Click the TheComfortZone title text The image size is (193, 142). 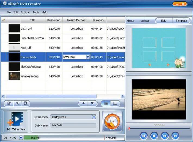(x=31, y=67)
